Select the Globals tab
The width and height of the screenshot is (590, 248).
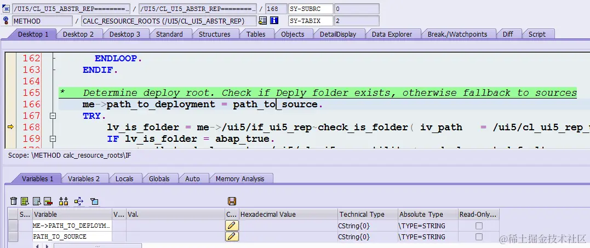[159, 179]
